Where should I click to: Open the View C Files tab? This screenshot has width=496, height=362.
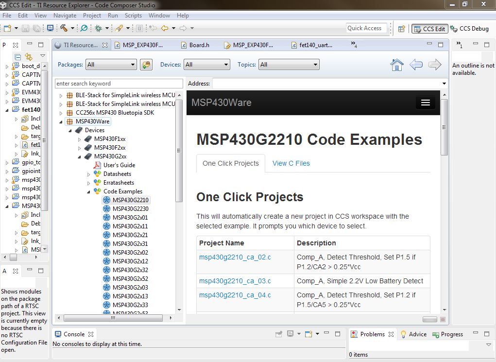(291, 164)
